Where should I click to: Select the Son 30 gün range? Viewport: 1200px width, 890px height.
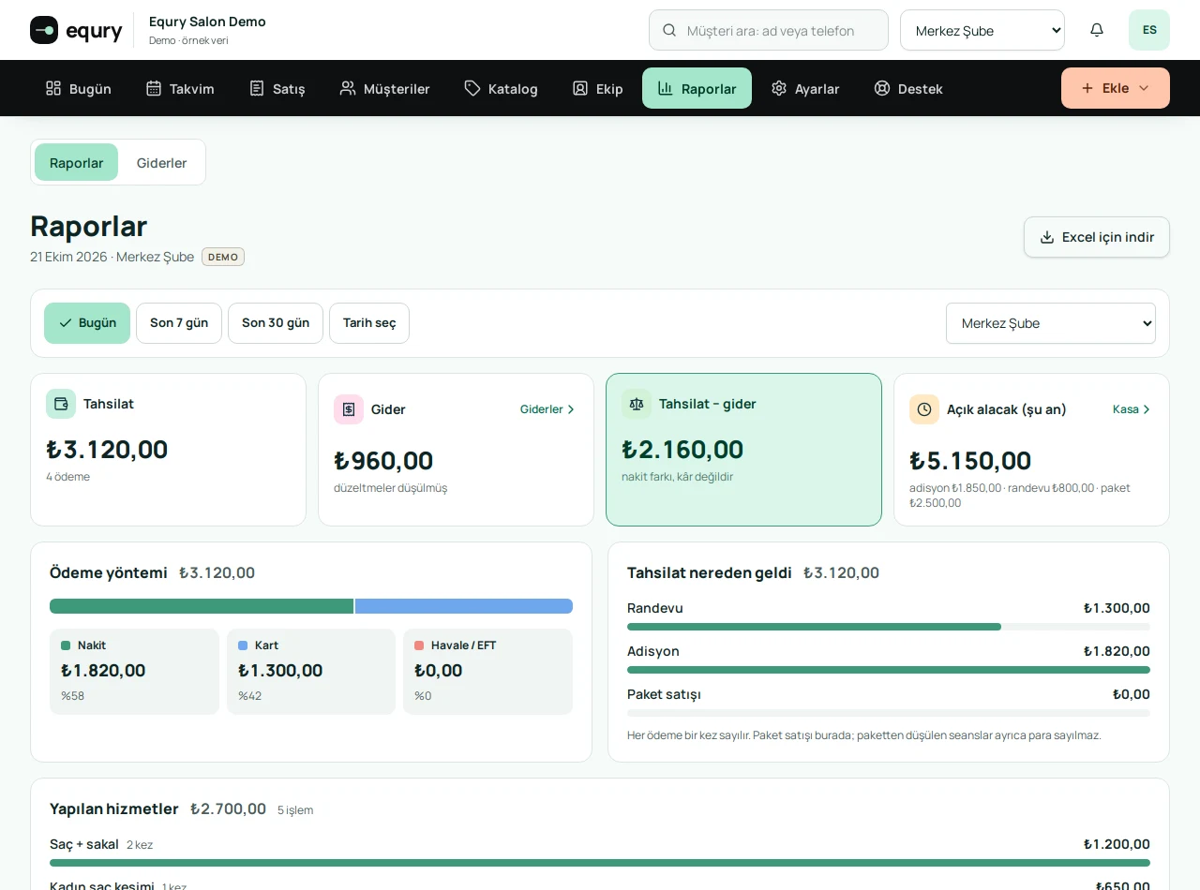click(x=276, y=323)
